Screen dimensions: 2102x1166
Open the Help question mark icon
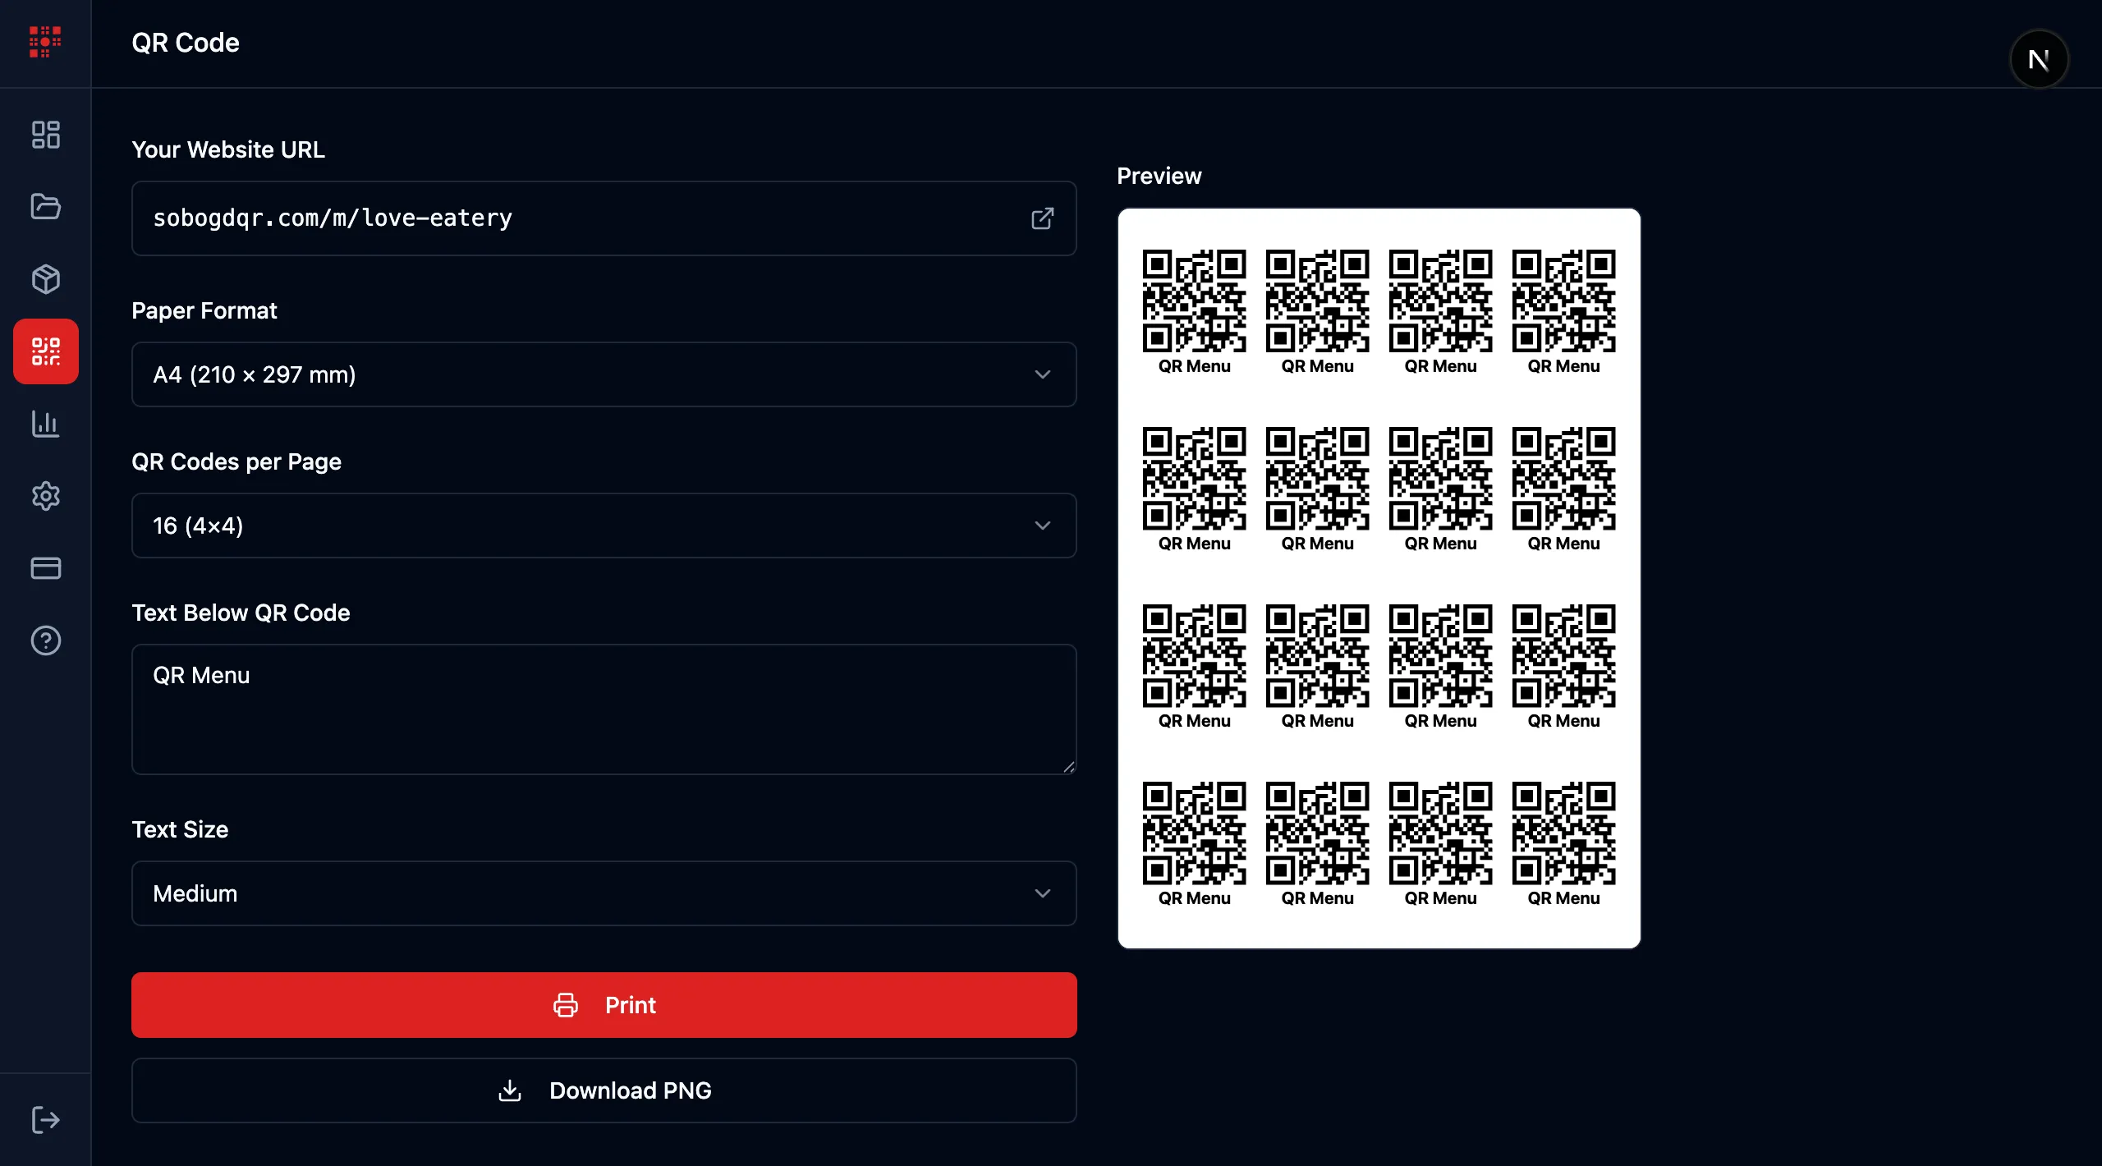pos(45,640)
